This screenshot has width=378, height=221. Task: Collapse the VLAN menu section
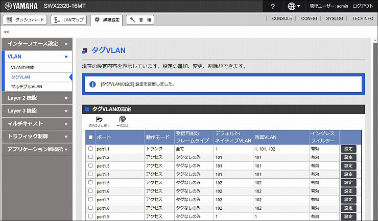[x=37, y=57]
